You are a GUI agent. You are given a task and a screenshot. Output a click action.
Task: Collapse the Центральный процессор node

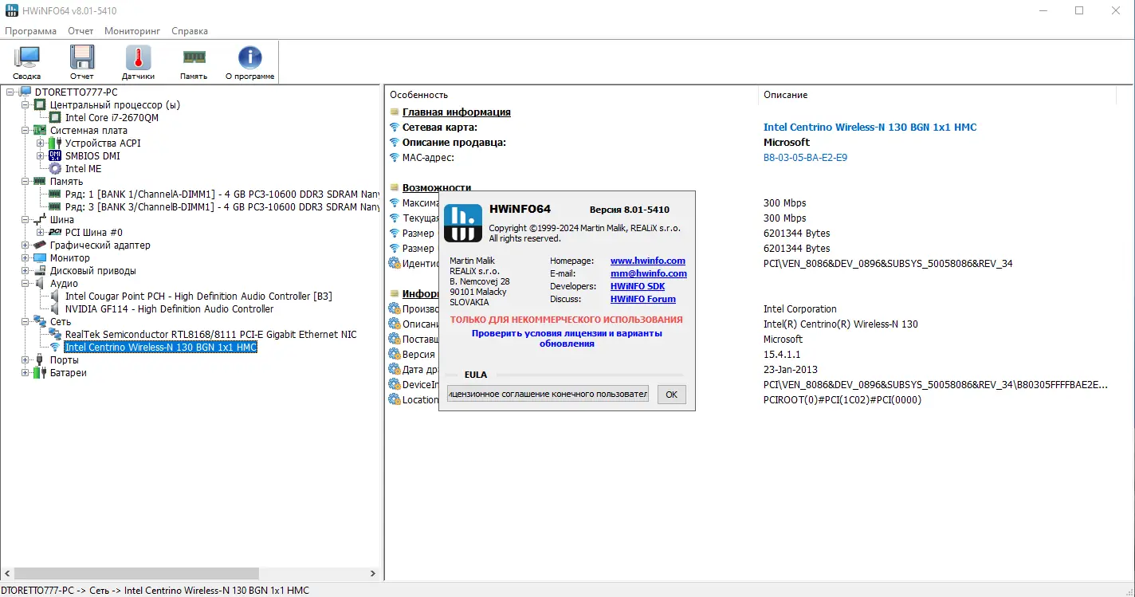click(x=26, y=104)
